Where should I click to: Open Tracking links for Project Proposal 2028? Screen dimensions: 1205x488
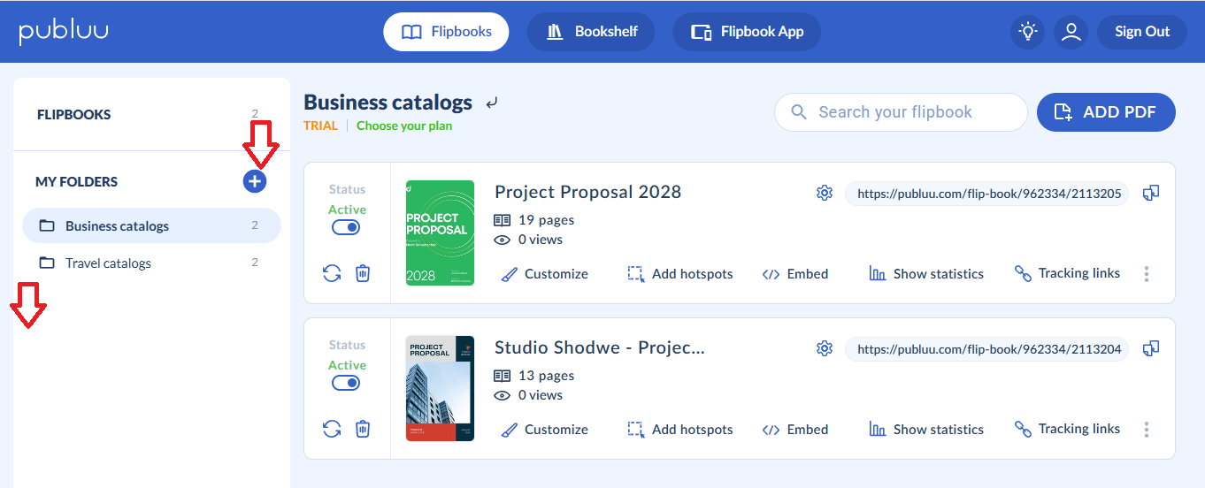(x=1067, y=273)
